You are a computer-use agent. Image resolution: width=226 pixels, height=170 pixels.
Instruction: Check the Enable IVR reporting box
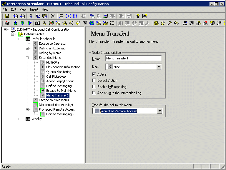point(94,87)
